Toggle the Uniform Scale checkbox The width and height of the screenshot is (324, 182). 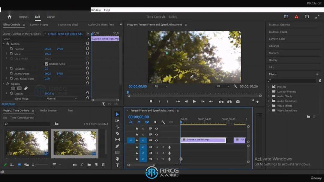pos(46,64)
